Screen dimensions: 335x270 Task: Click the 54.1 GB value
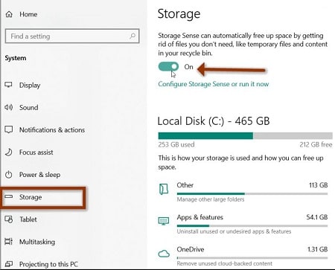[317, 217]
